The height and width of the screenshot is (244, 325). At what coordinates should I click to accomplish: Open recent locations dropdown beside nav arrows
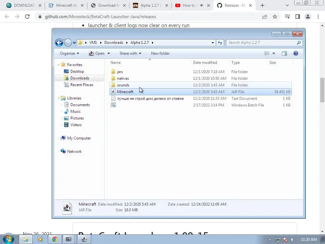74,43
